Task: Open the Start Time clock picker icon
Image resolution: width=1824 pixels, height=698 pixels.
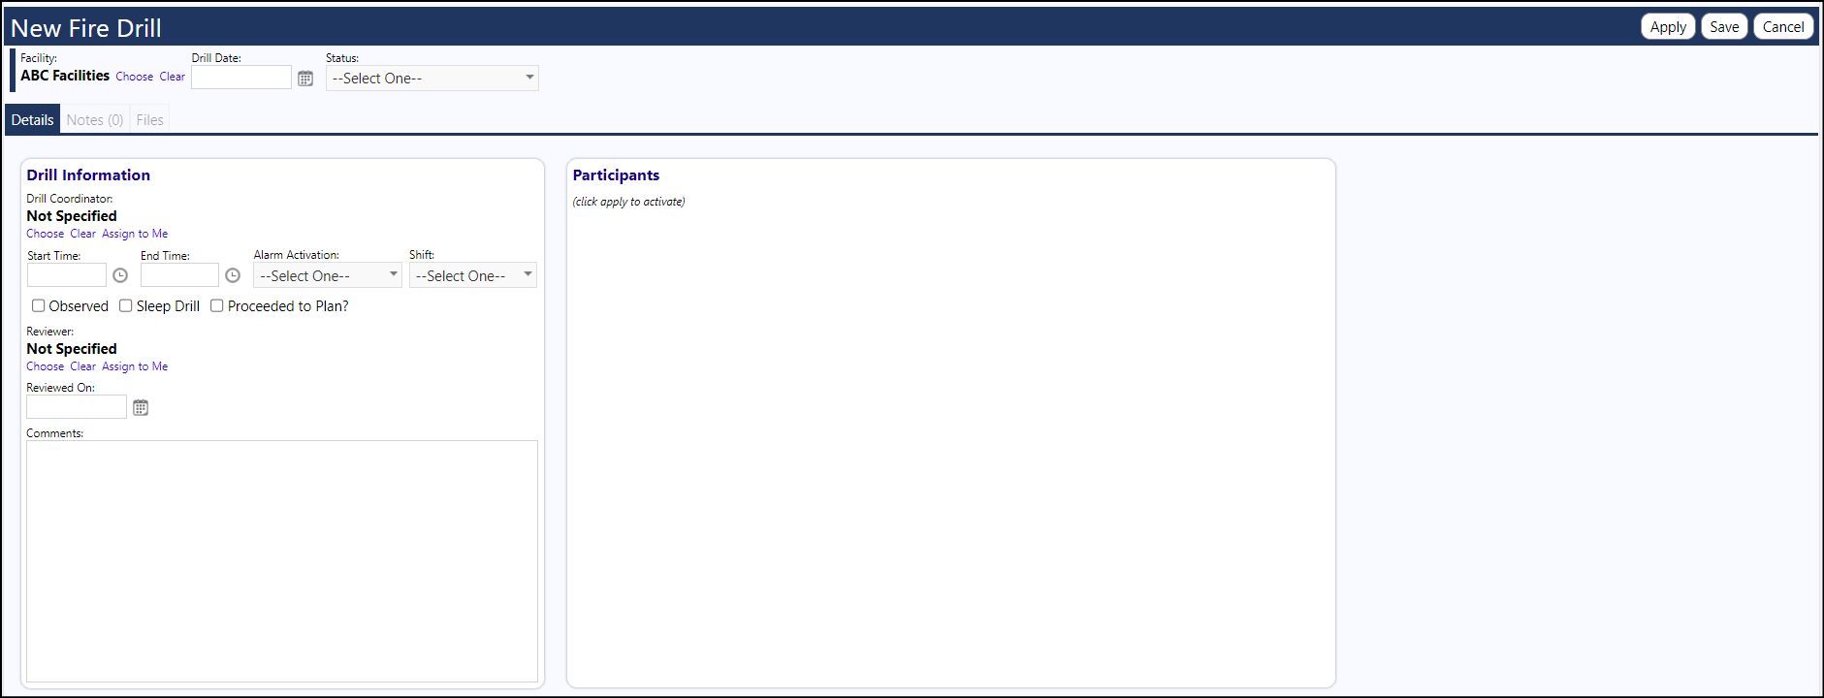Action: [x=120, y=275]
